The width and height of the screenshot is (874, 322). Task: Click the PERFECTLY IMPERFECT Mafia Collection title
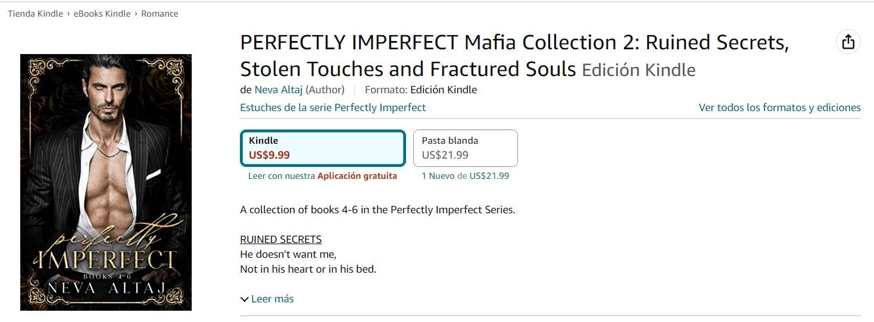pyautogui.click(x=514, y=55)
